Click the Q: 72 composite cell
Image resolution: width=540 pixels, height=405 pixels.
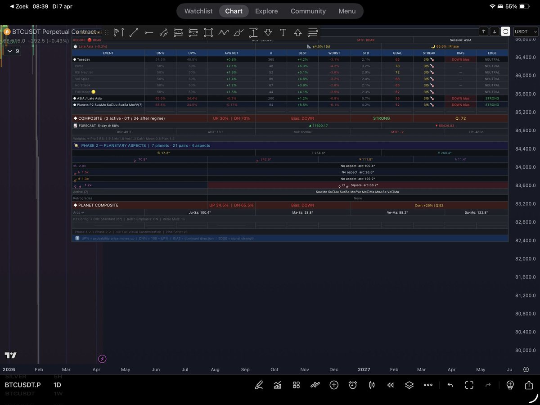click(460, 118)
